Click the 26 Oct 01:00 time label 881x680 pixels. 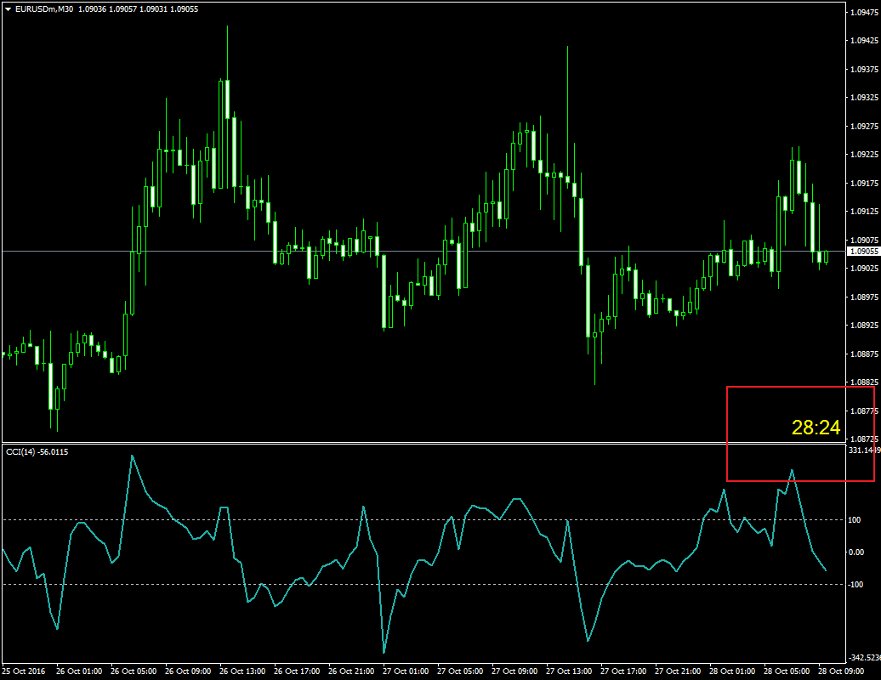79,671
